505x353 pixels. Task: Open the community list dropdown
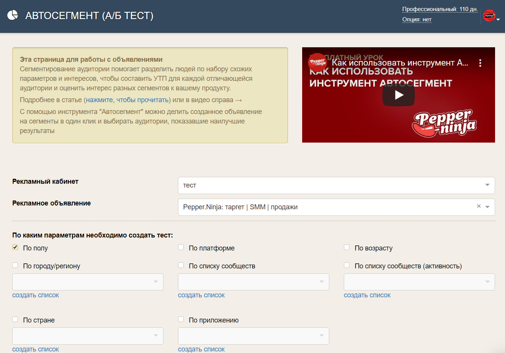pos(254,282)
